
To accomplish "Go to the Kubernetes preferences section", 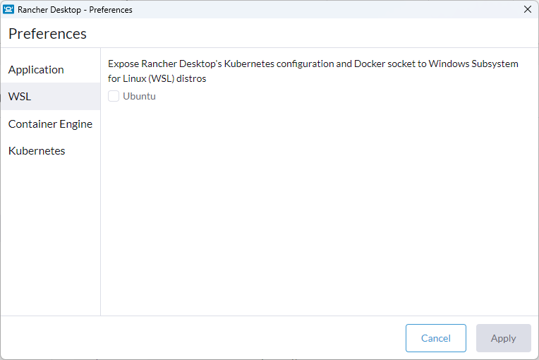I will coord(50,150).
